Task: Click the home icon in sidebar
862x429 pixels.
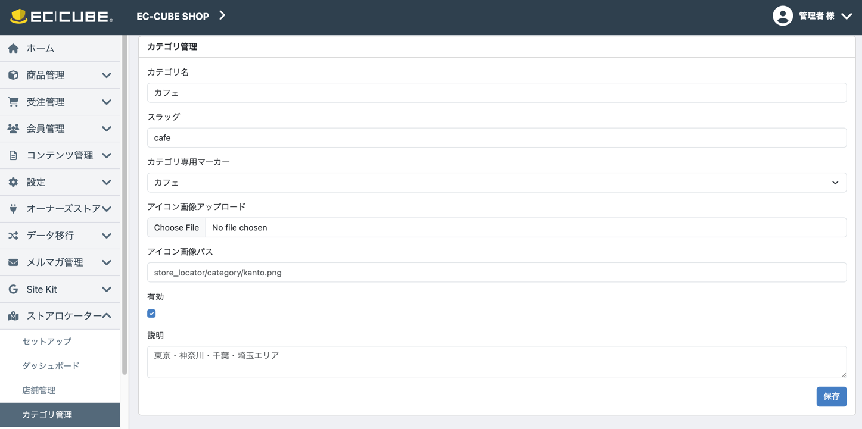Action: click(x=13, y=48)
